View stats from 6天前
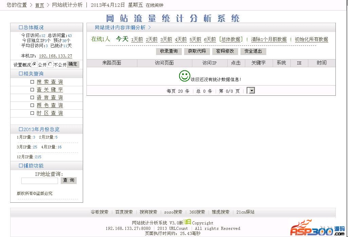 click(x=210, y=39)
